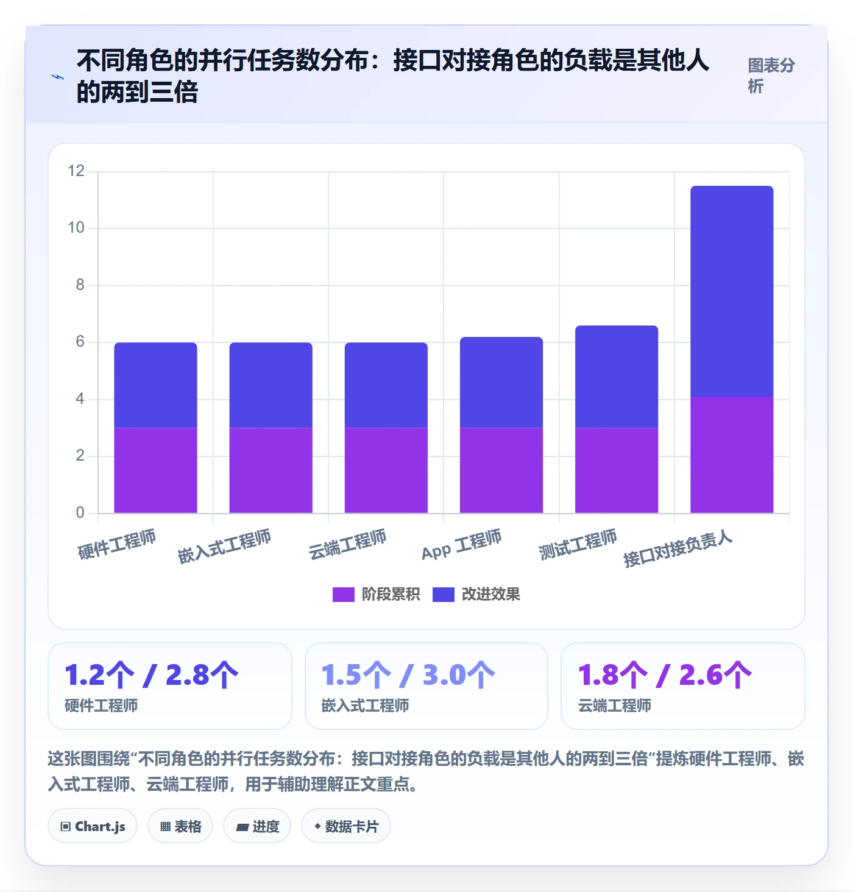Click the y-axis value 8
The height and width of the screenshot is (892, 853).
[x=80, y=285]
